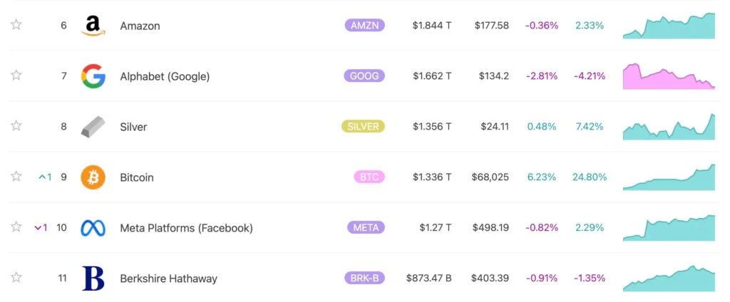Toggle the favorite star for Silver

[x=16, y=126]
